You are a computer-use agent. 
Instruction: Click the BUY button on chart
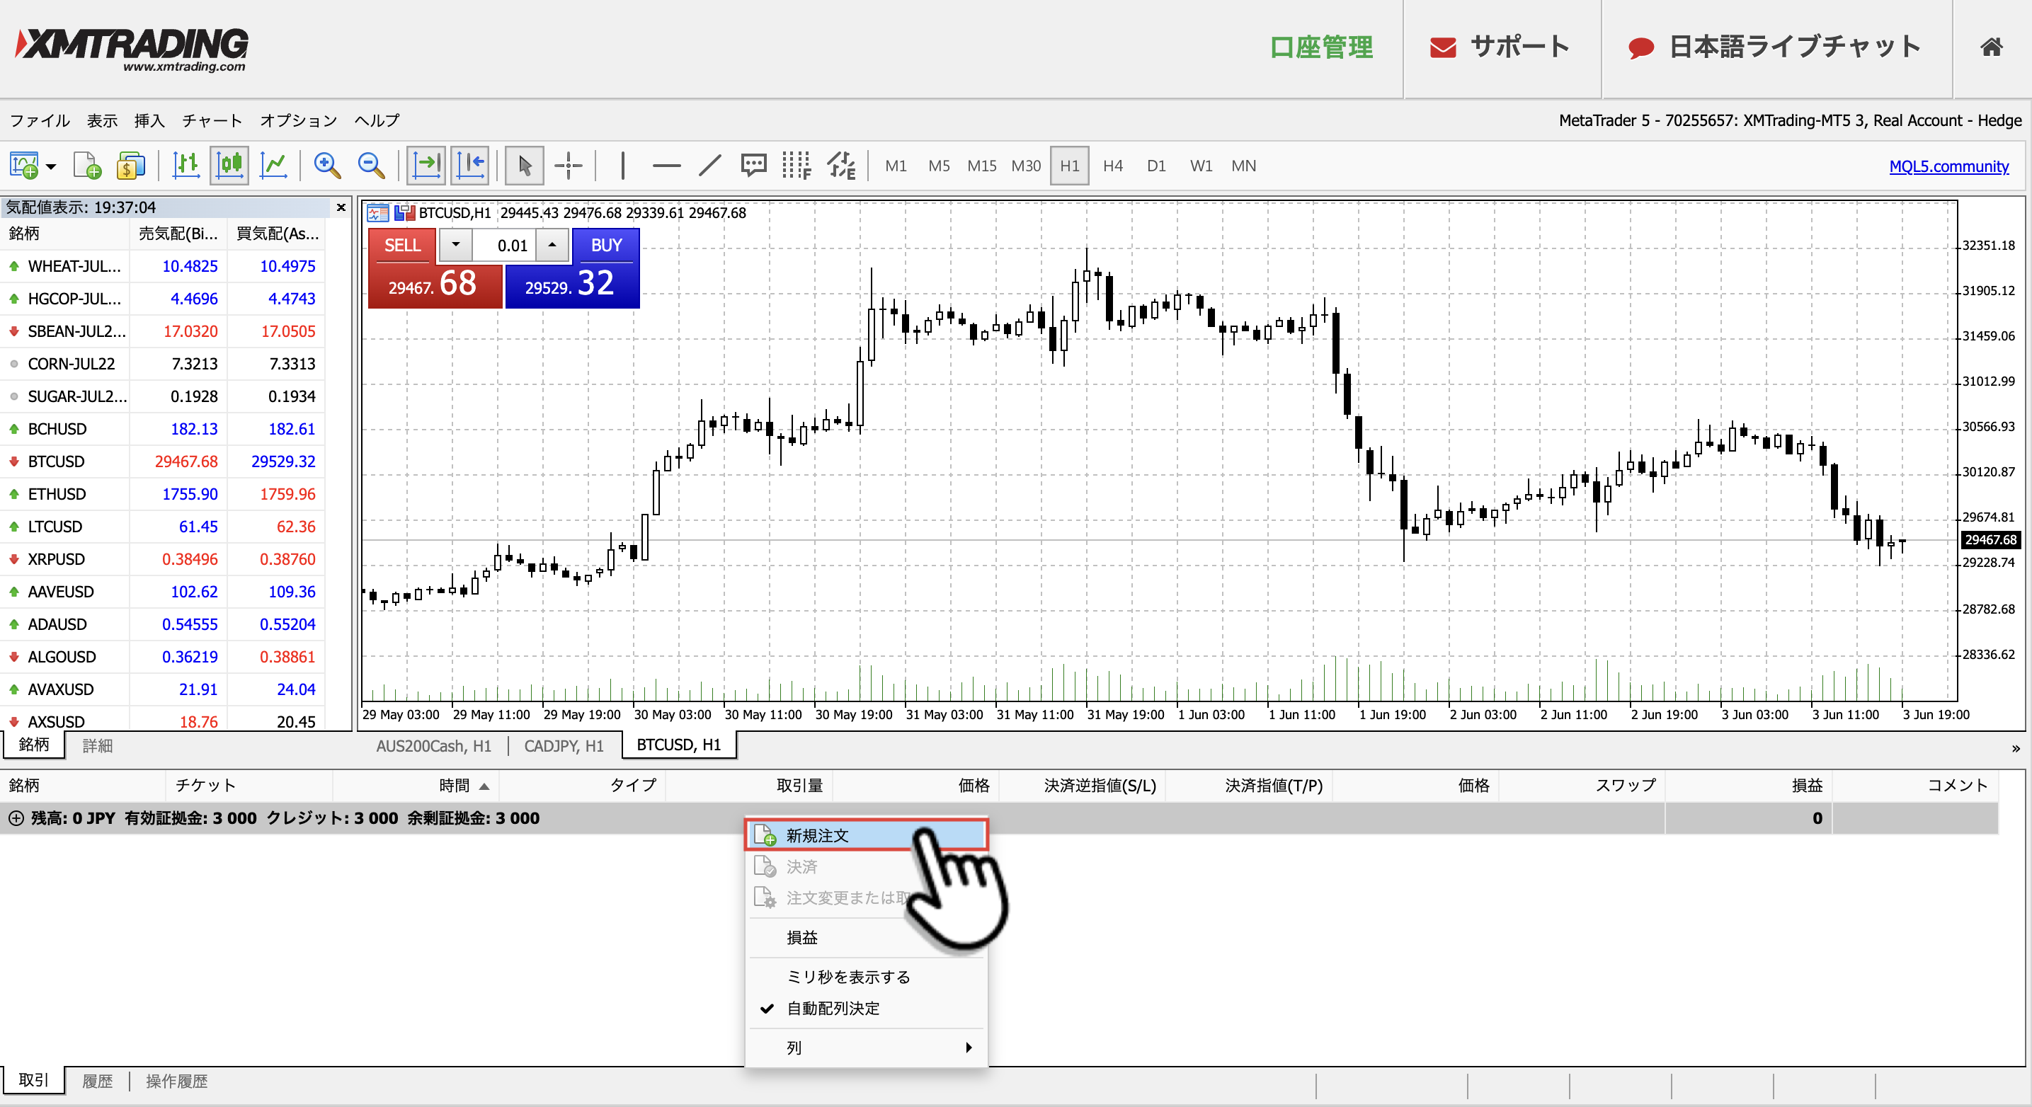[606, 245]
